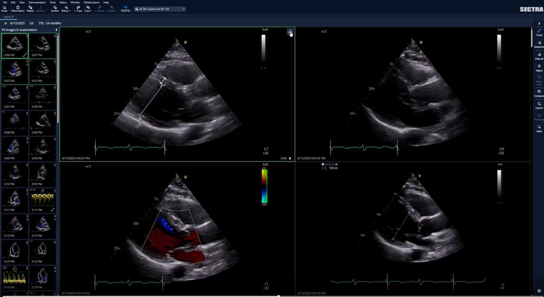Viewport: 544px width, 297px height.
Task: Open the Parked exams menu
Action: 91,2
